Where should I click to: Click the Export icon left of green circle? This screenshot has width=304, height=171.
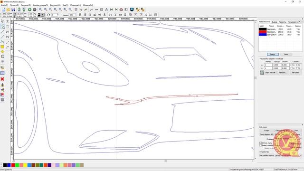click(x=24, y=9)
